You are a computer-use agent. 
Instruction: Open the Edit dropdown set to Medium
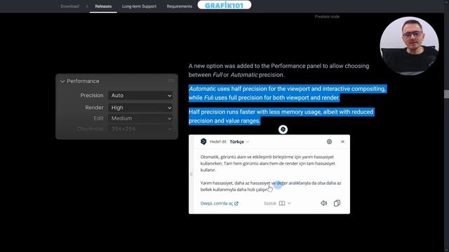coord(140,118)
